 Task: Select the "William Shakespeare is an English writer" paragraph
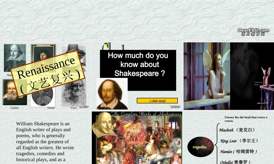coord(45,143)
